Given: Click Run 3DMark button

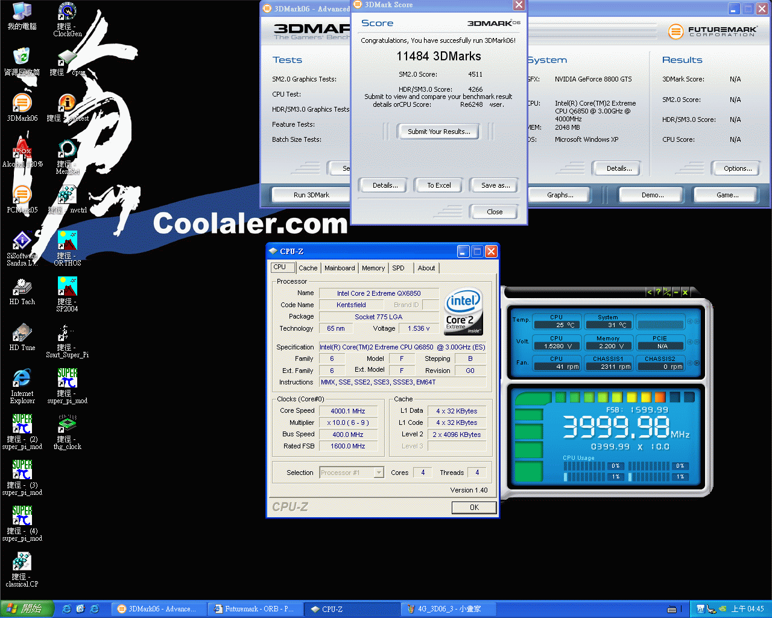Looking at the screenshot, I should pyautogui.click(x=311, y=195).
